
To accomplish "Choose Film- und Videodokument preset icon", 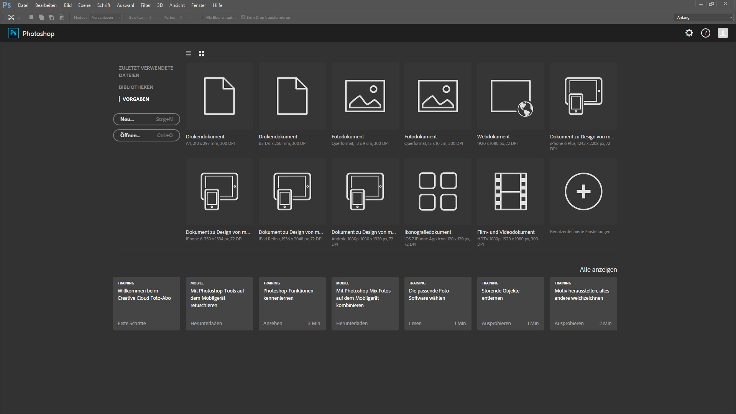I will [x=511, y=191].
